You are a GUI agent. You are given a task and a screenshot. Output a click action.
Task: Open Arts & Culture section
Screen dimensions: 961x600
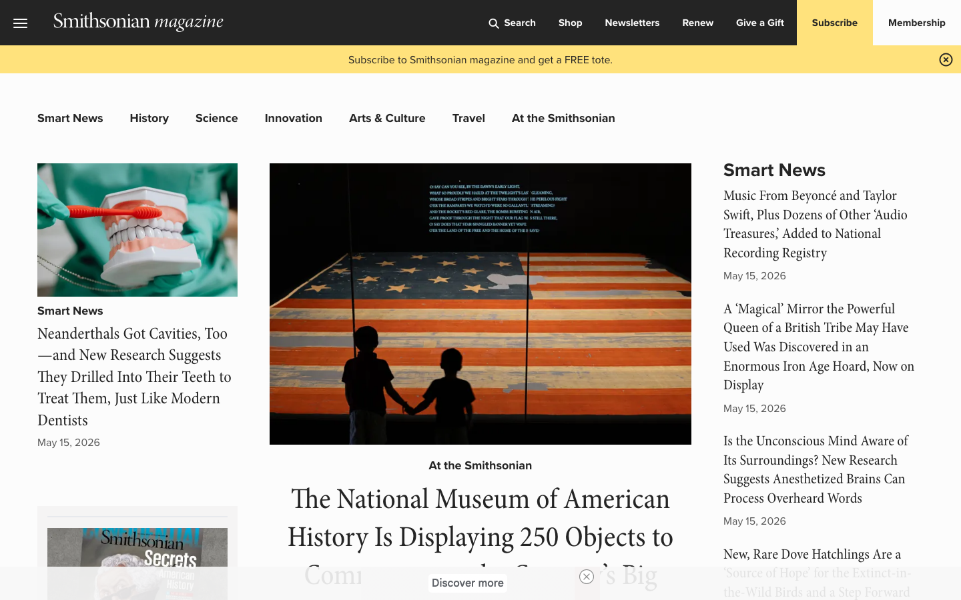tap(387, 118)
